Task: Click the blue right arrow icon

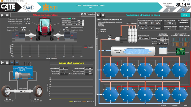Action: (17, 63)
